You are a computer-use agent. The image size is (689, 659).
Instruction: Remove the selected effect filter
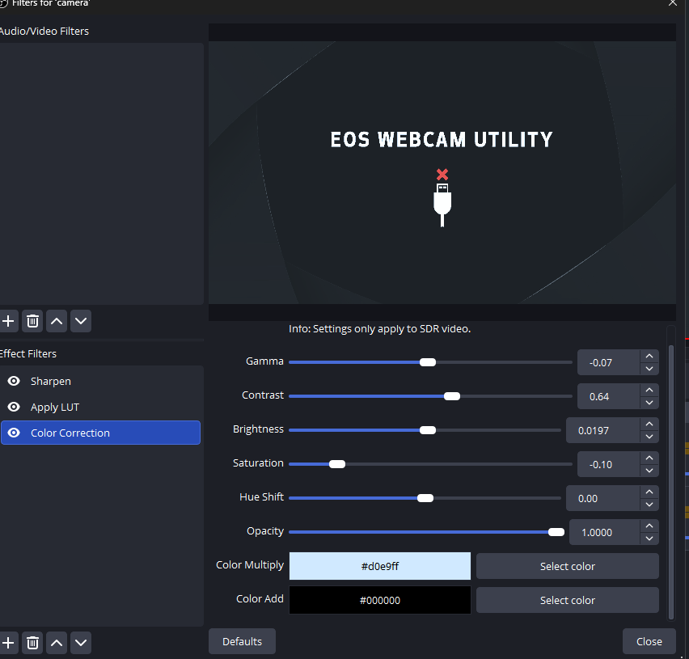click(x=32, y=643)
